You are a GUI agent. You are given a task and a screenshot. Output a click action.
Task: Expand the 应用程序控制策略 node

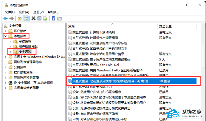click(5, 78)
